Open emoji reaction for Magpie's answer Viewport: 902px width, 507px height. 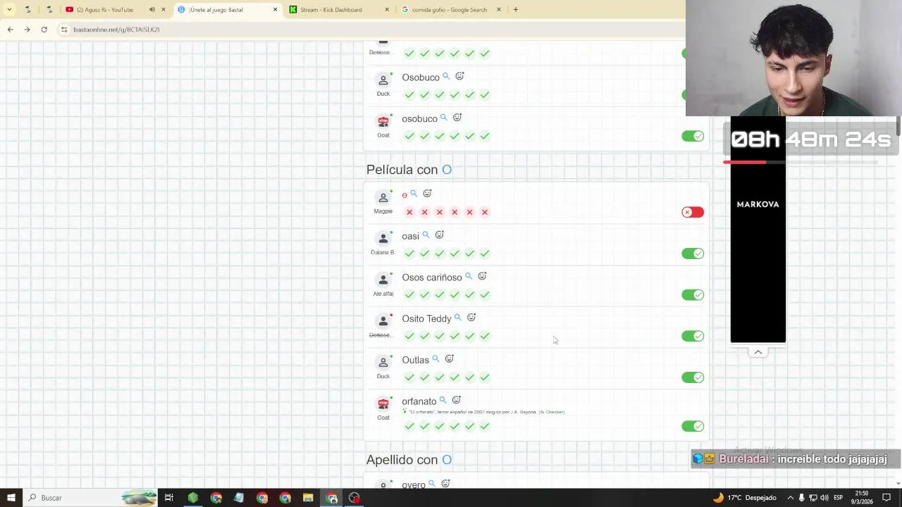click(x=427, y=193)
